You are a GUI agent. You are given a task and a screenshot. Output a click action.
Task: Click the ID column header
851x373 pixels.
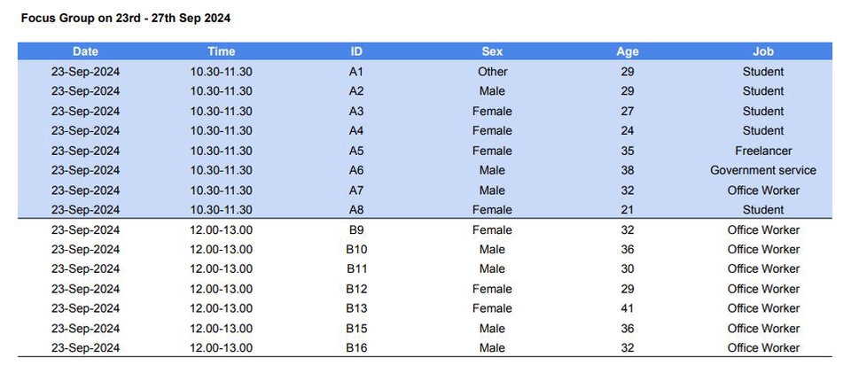coord(356,51)
